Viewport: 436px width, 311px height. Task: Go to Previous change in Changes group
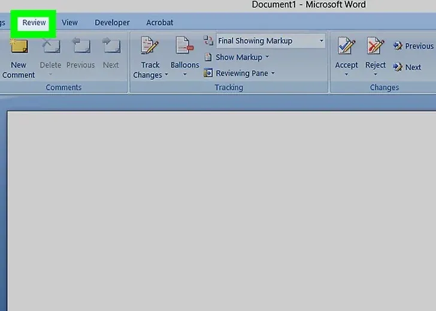(413, 46)
